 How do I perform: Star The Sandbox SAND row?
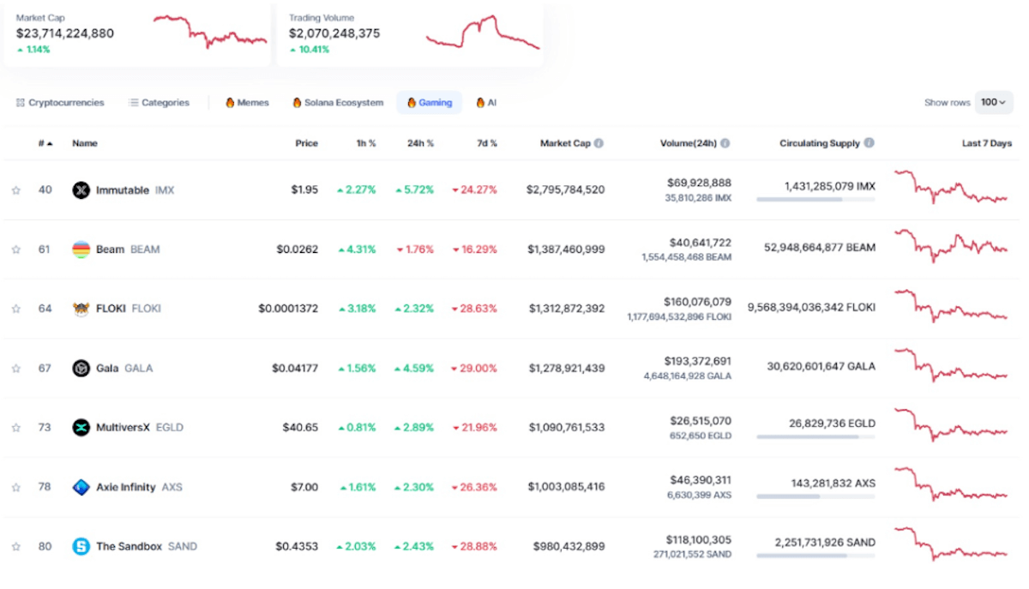click(x=15, y=546)
